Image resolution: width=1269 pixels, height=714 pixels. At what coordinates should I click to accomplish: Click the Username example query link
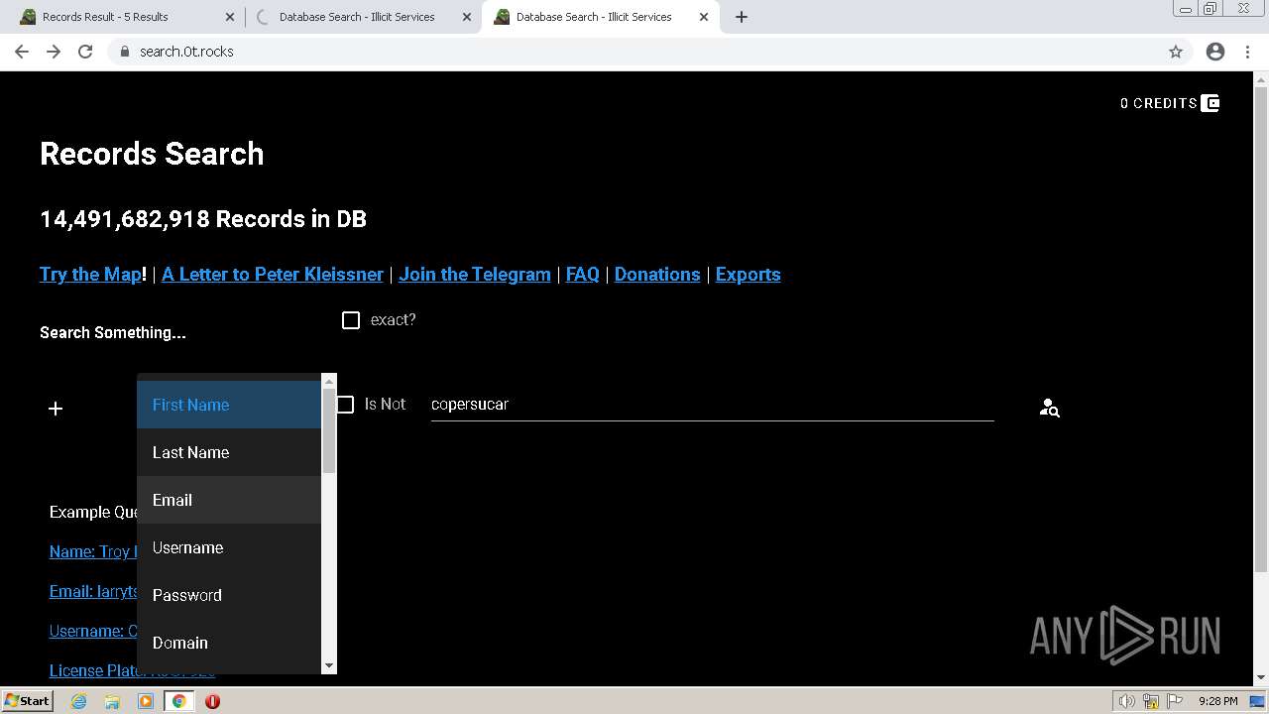[x=93, y=631]
